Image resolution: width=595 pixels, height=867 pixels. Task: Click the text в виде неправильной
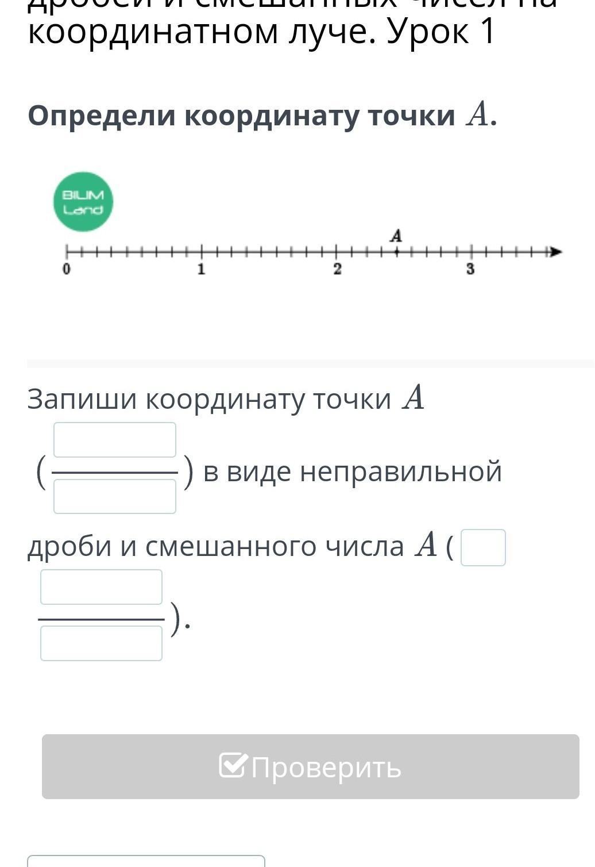pyautogui.click(x=353, y=471)
